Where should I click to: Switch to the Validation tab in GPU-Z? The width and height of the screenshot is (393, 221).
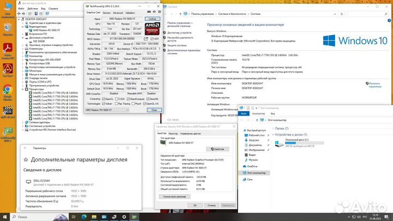click(130, 13)
